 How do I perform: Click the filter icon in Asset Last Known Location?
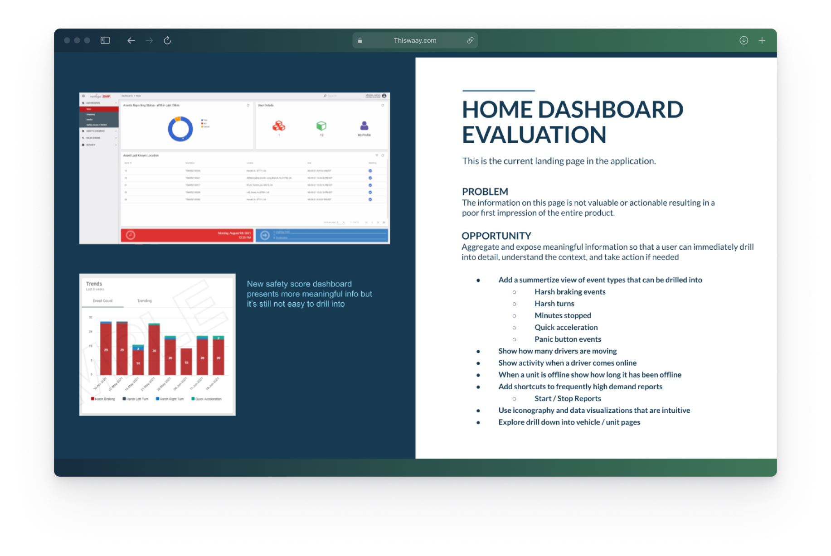pyautogui.click(x=377, y=155)
